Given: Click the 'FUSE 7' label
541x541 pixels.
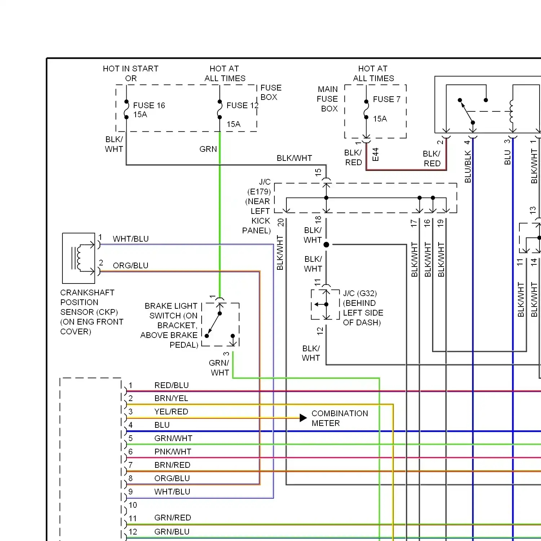Looking at the screenshot, I should pyautogui.click(x=387, y=99).
